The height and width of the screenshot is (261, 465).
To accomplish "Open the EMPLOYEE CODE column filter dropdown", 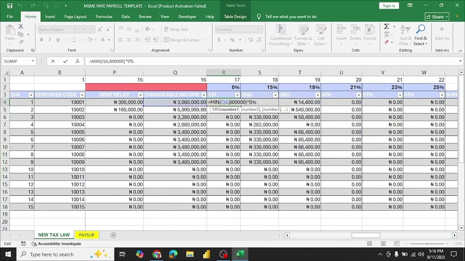I will [82, 95].
